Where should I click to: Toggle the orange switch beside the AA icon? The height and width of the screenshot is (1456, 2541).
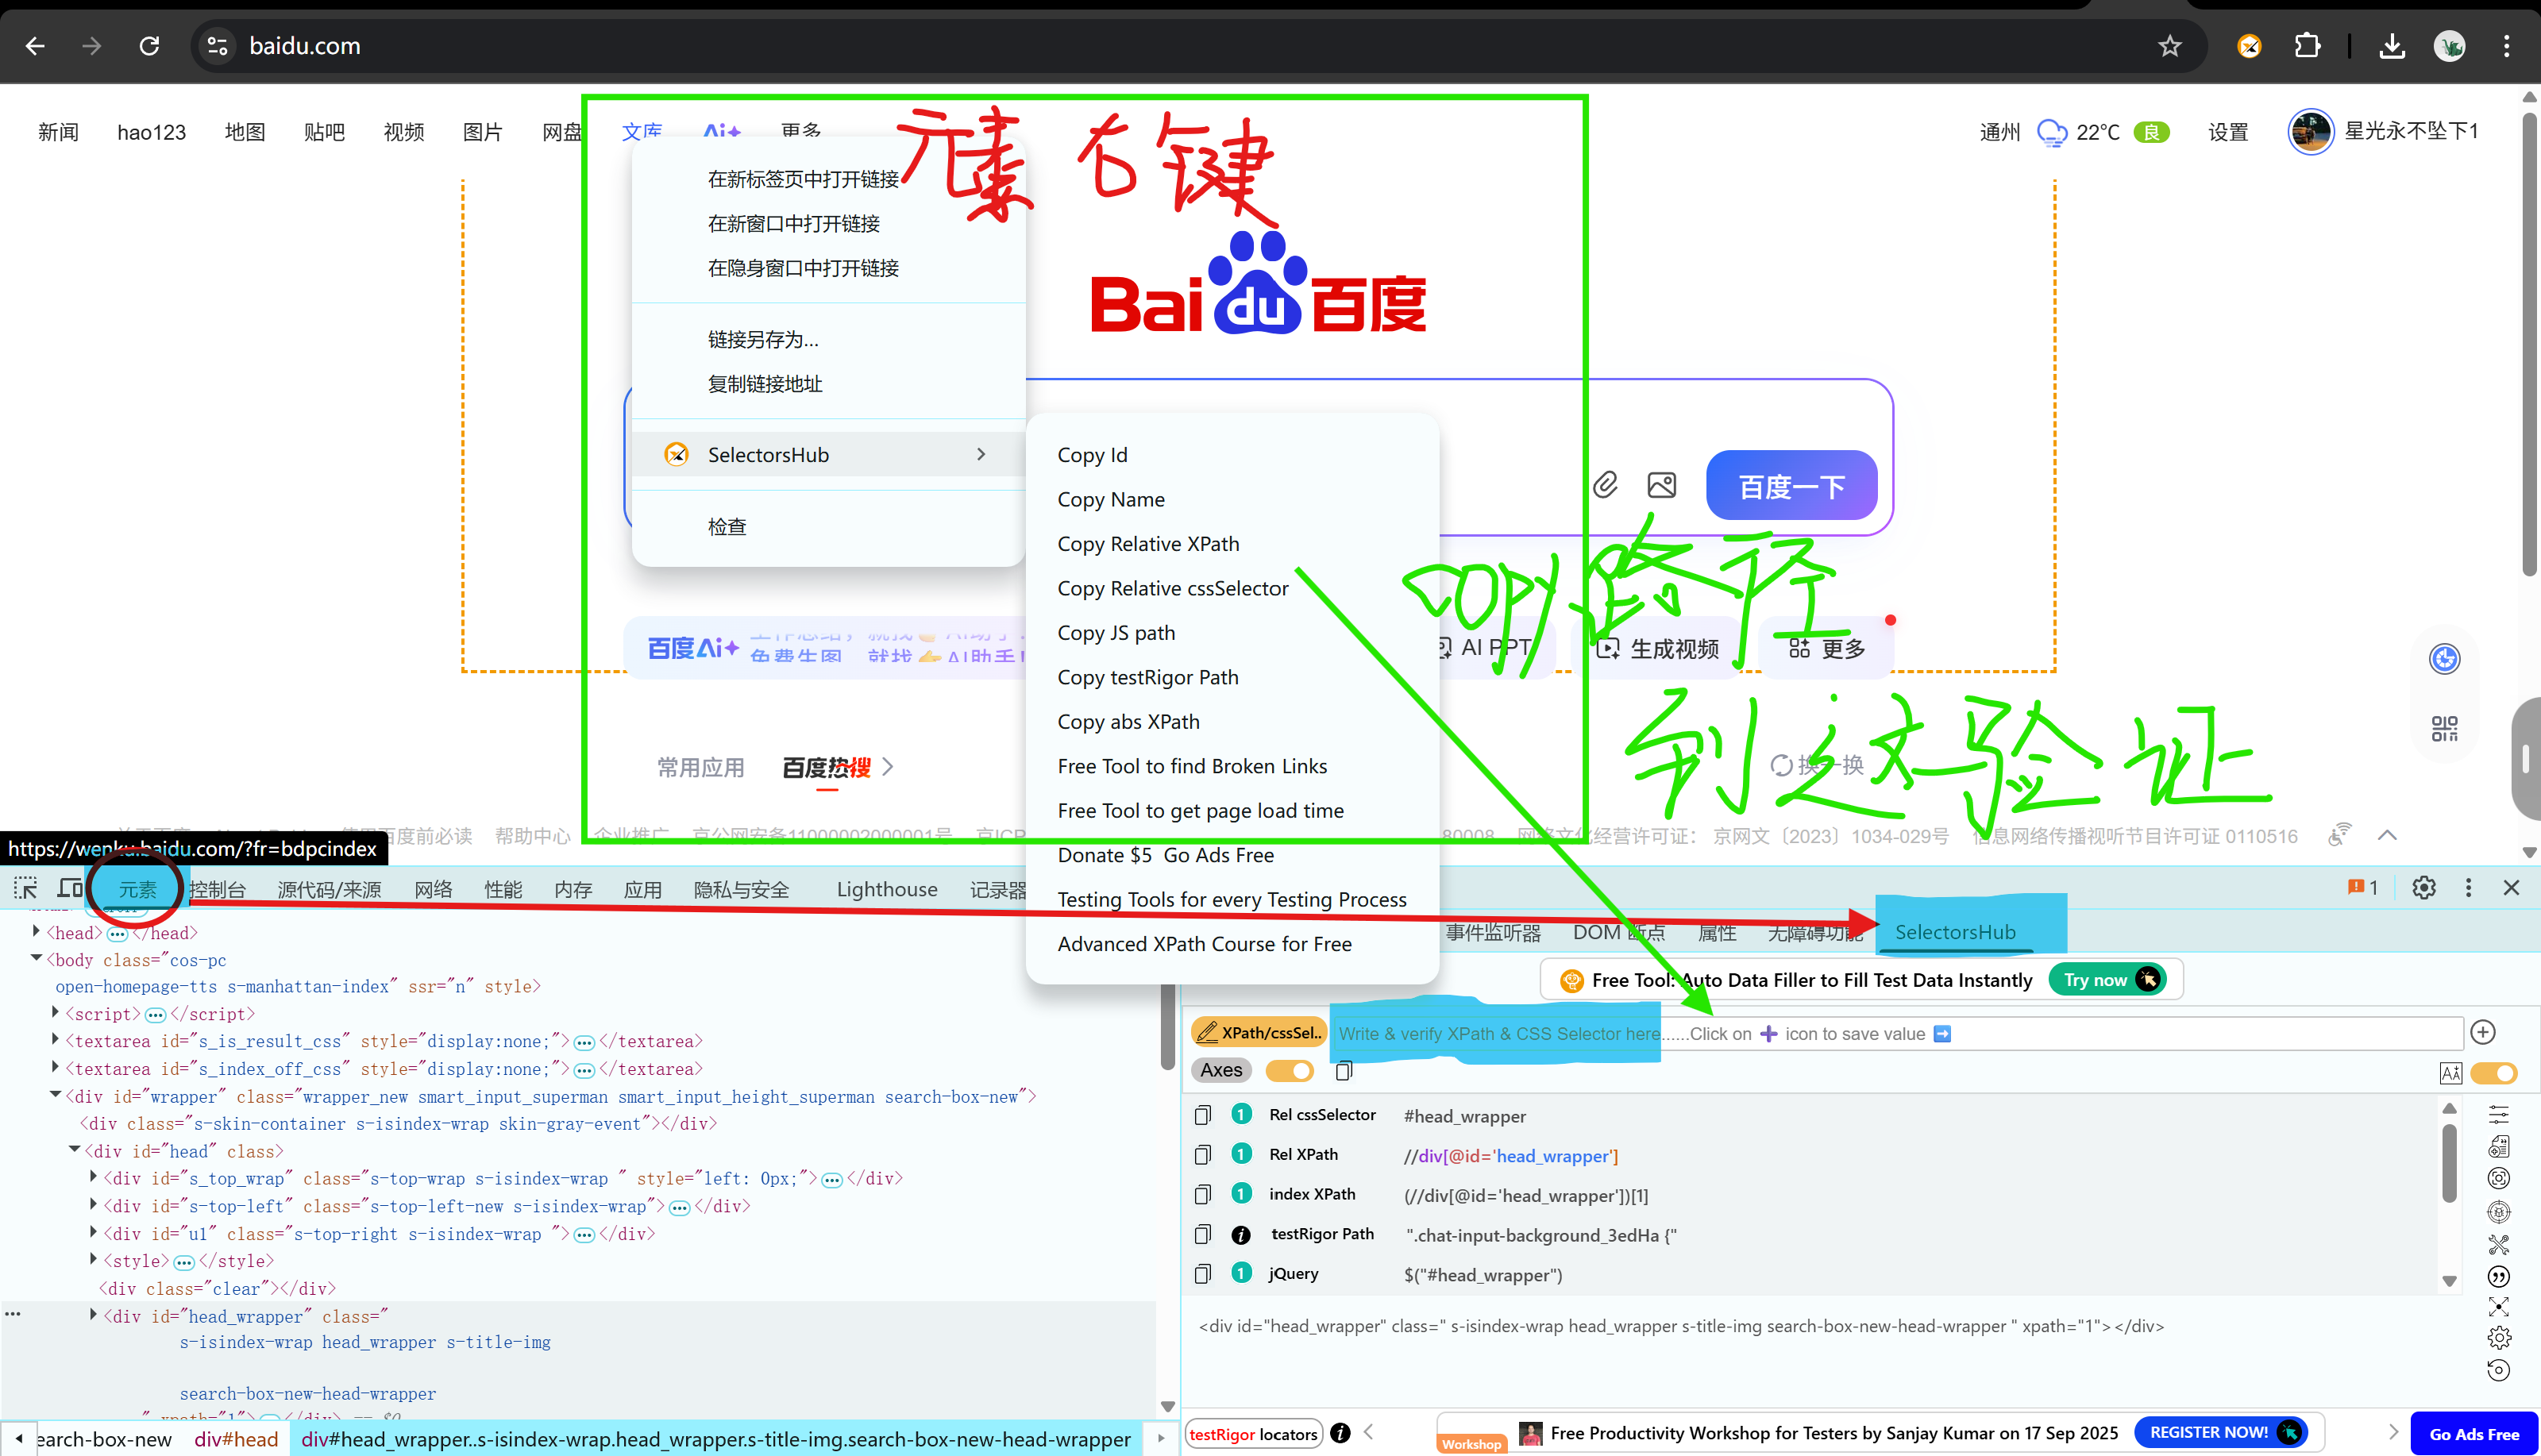[2494, 1073]
